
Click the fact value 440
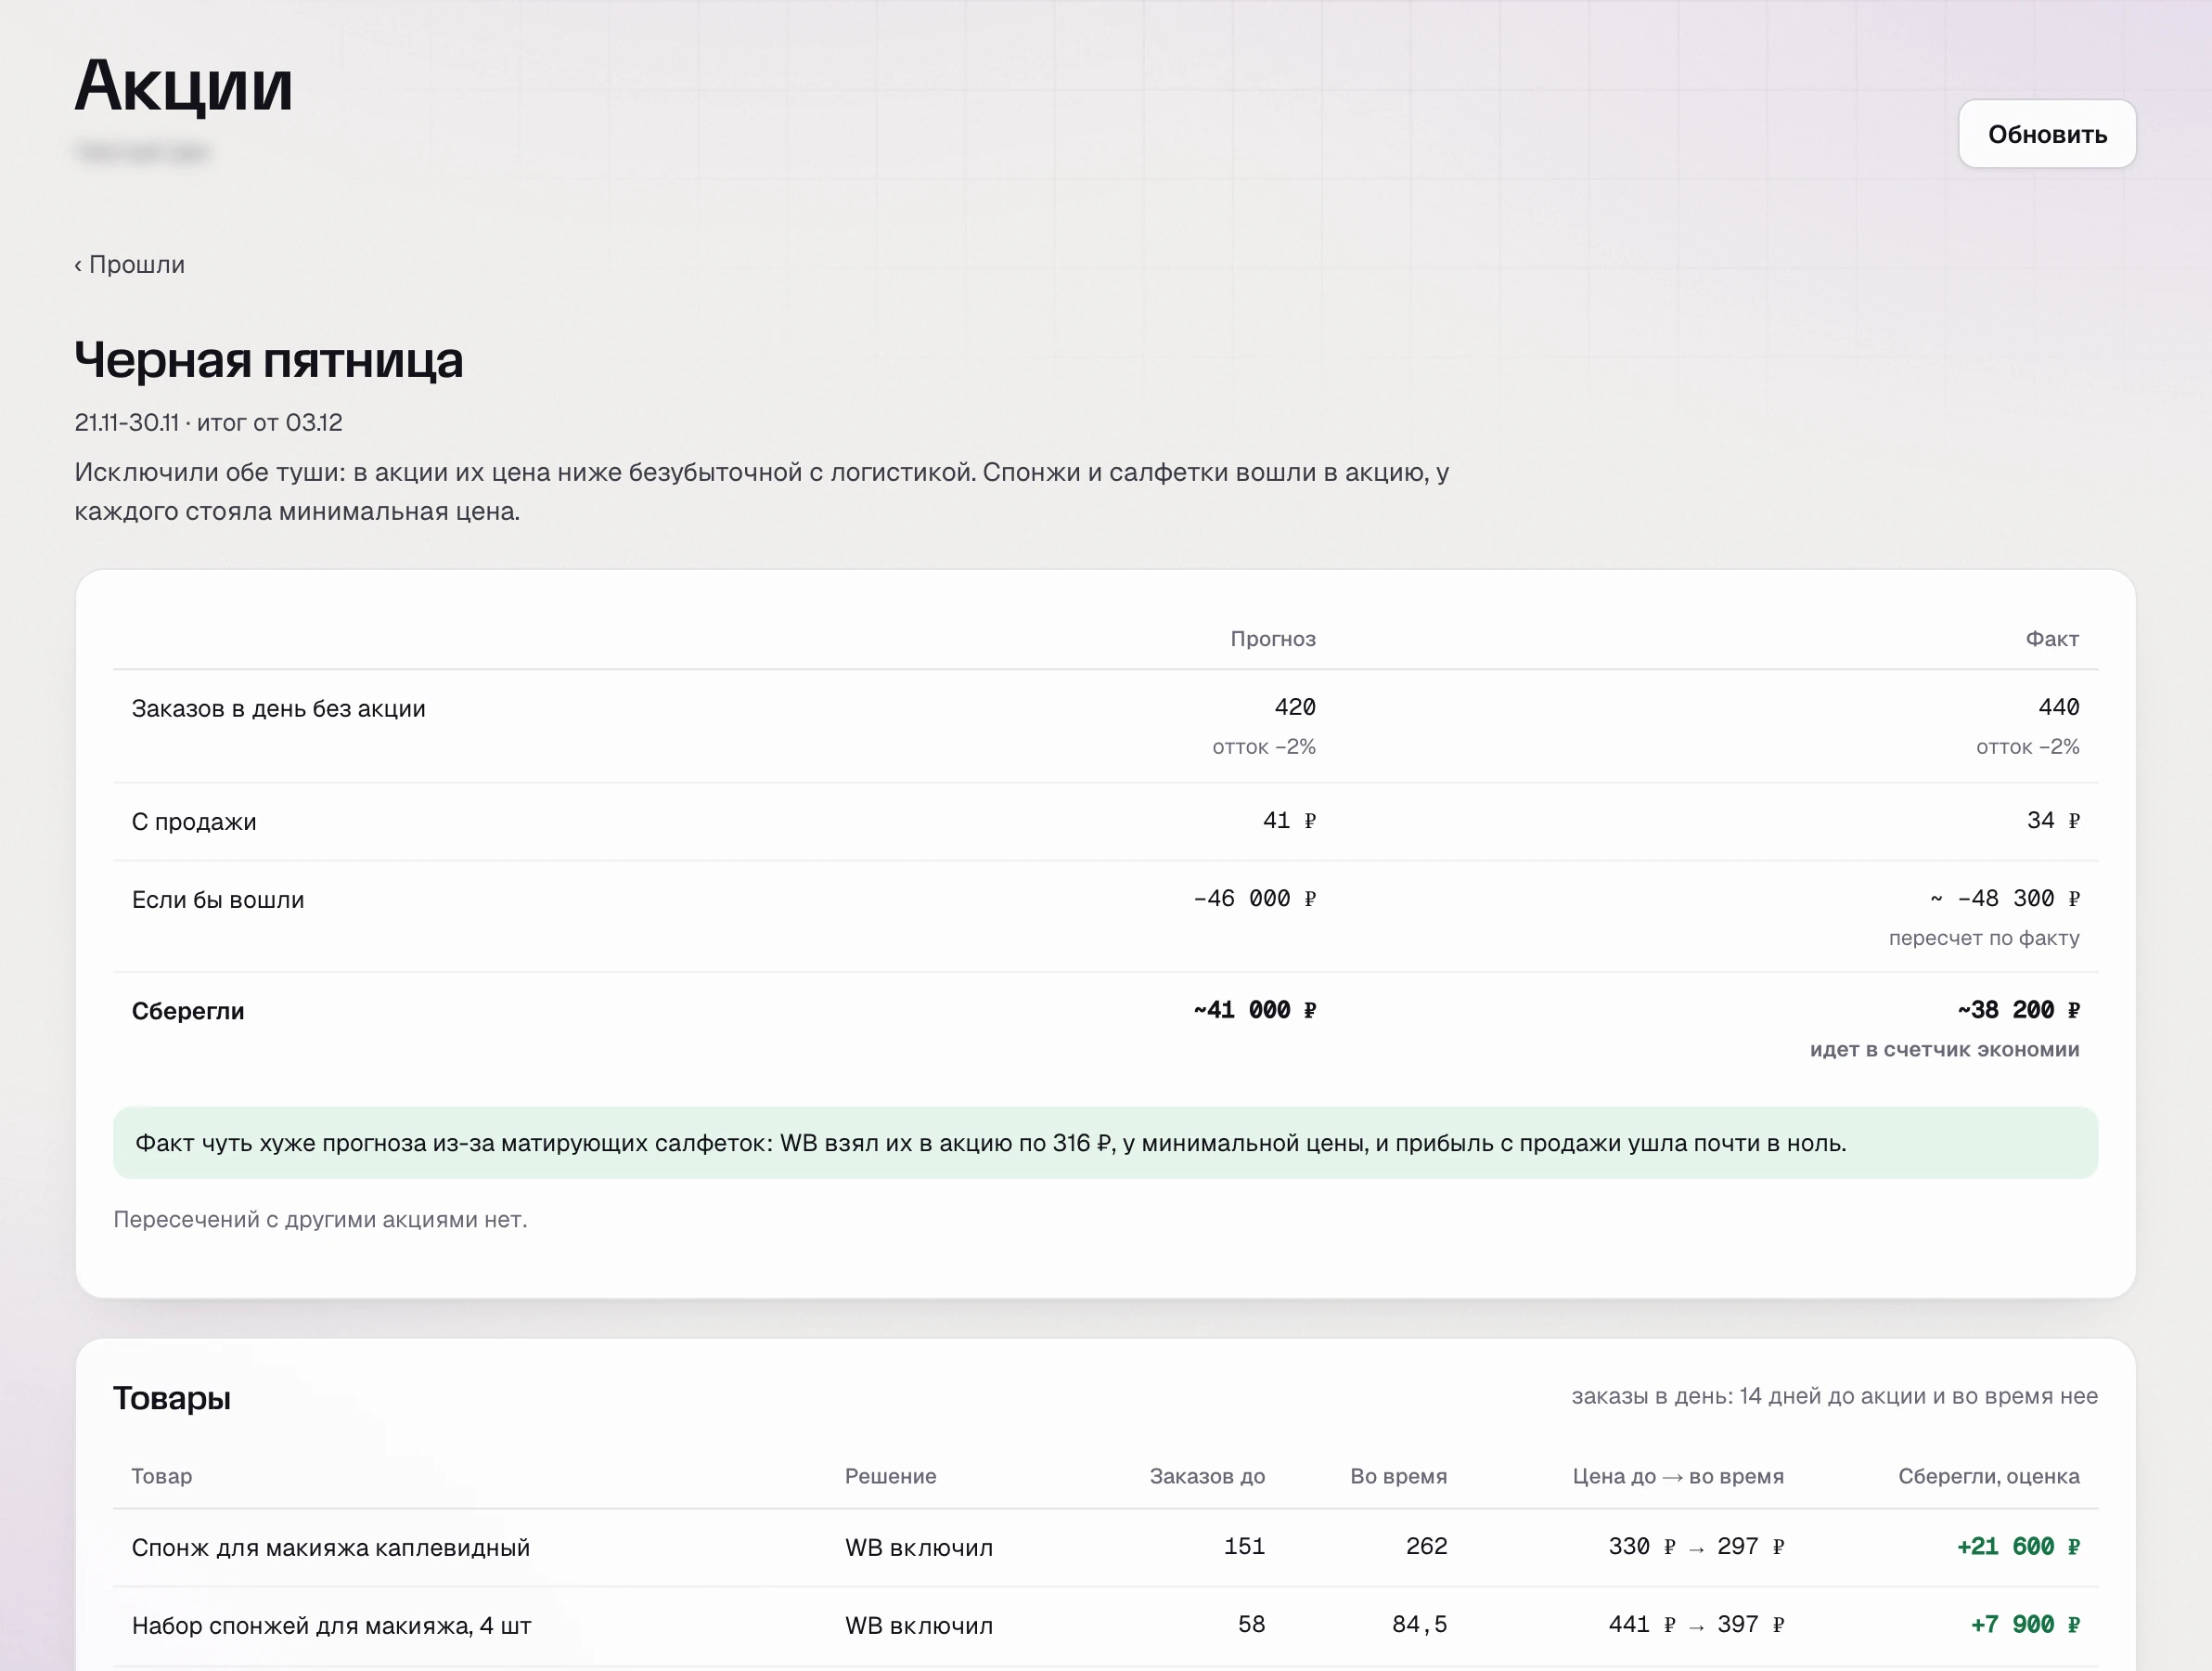pos(2059,707)
